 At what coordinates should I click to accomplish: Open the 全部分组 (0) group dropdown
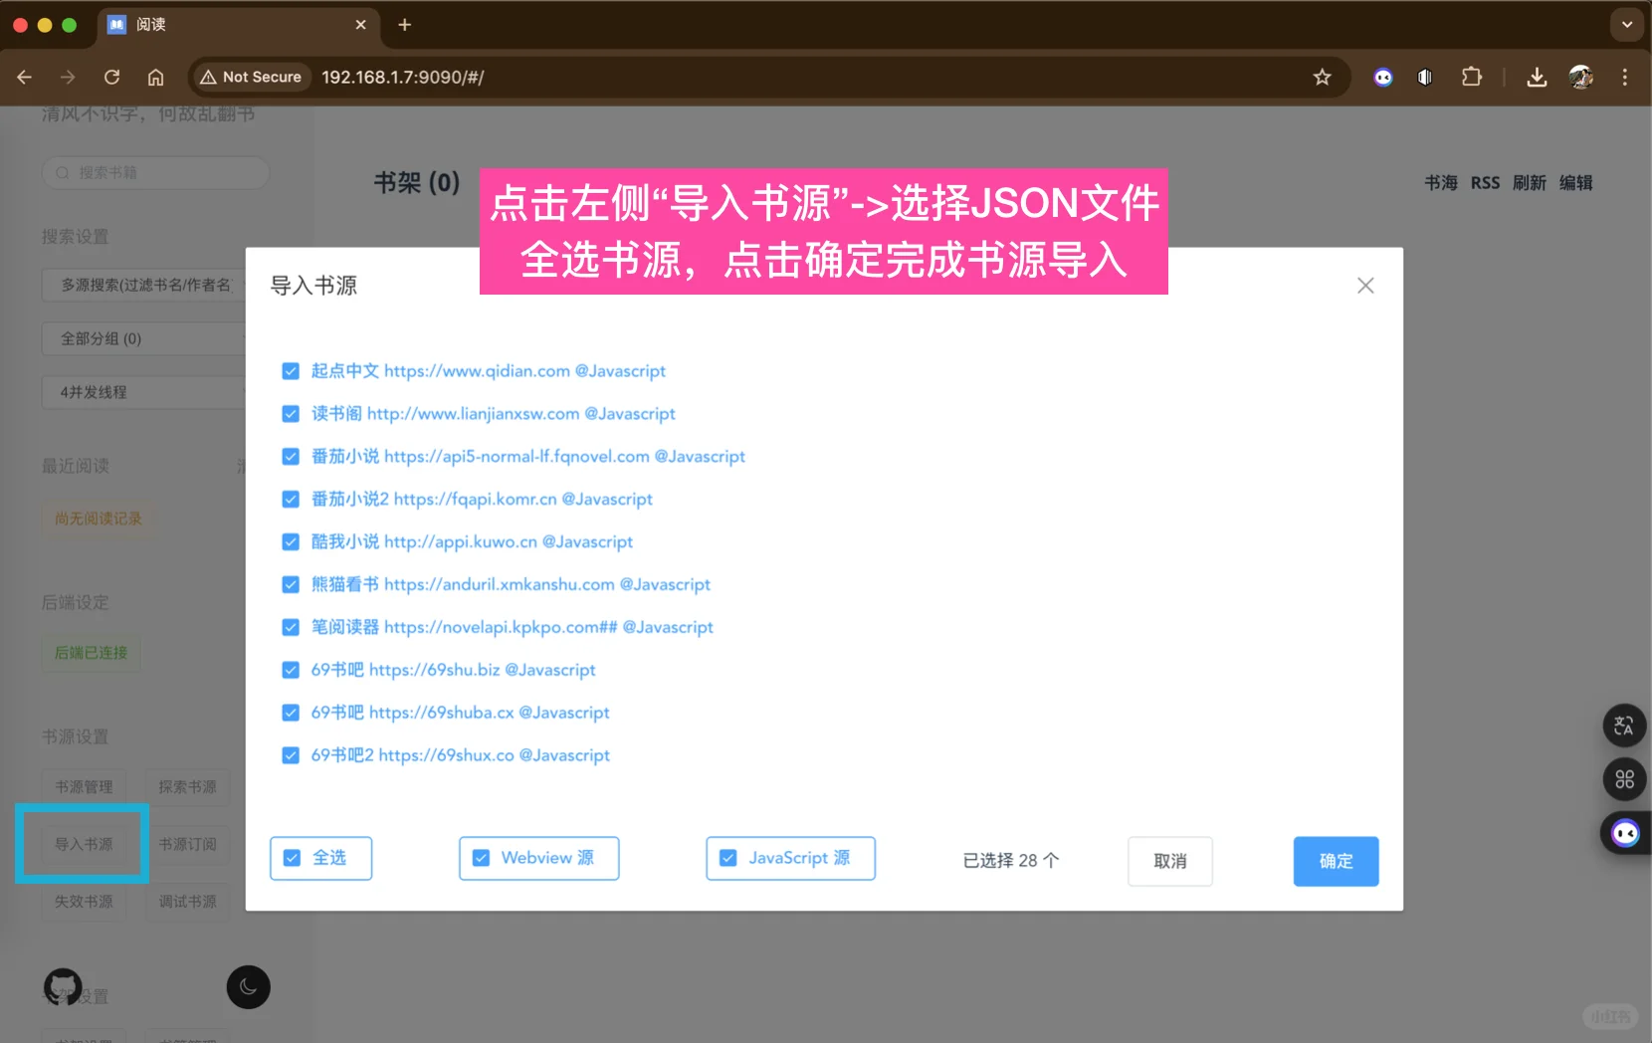(144, 338)
